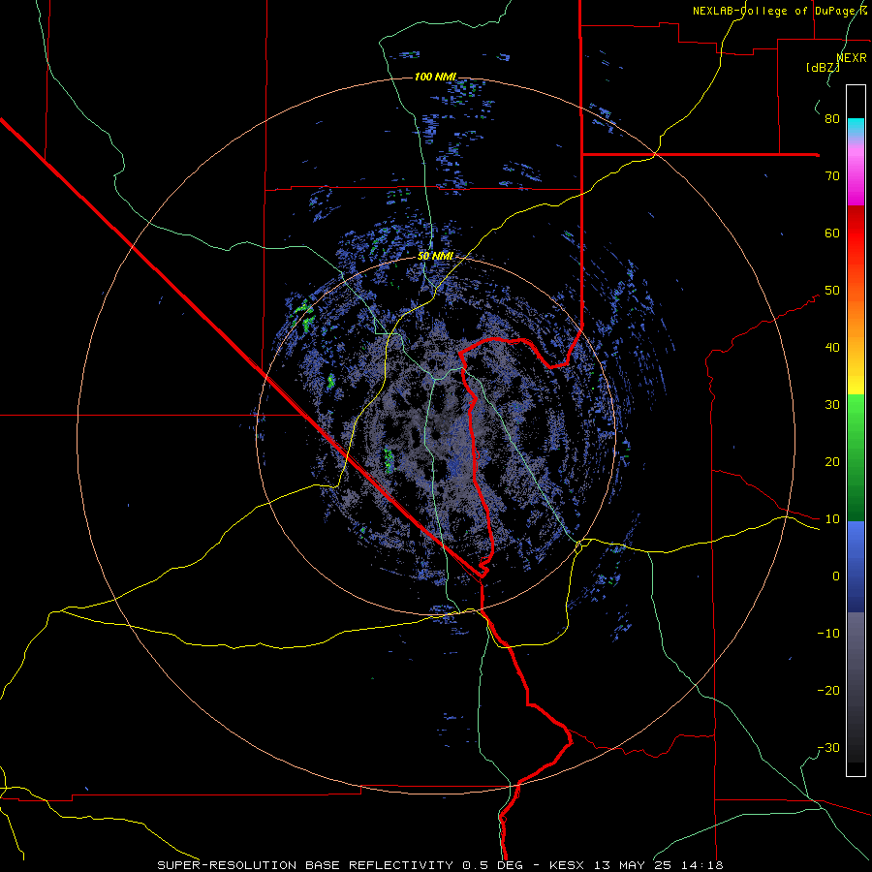Click the NEXR label above the scale
This screenshot has height=872, width=872.
(x=852, y=58)
